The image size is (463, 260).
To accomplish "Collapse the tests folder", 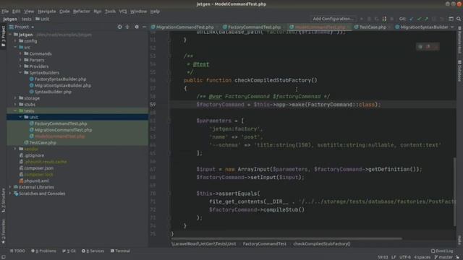I will (x=15, y=110).
